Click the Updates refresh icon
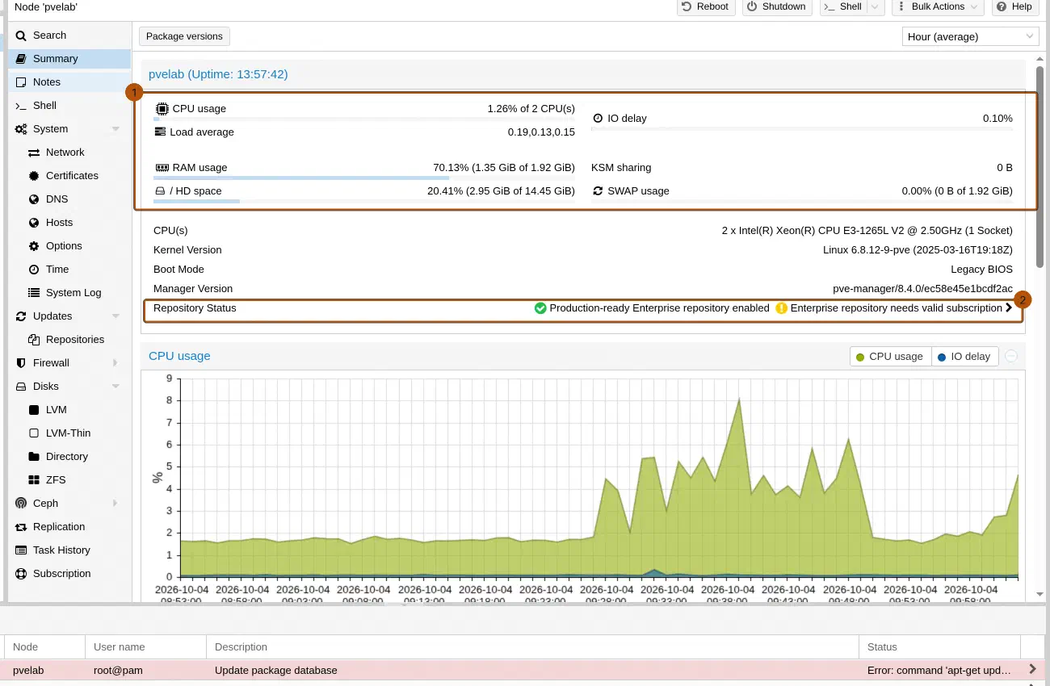The image size is (1050, 686). [x=21, y=316]
